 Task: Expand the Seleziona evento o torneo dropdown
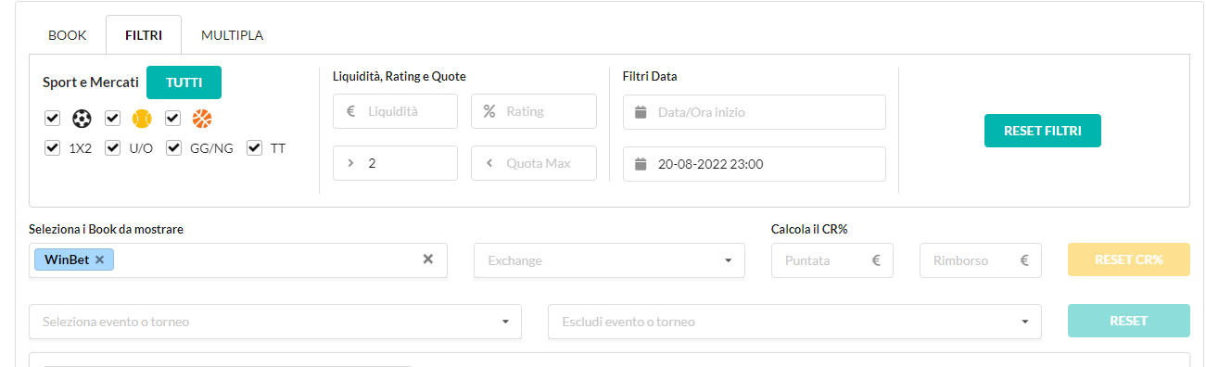275,322
